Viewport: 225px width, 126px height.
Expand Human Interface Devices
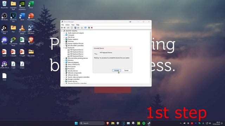[x=64, y=43]
